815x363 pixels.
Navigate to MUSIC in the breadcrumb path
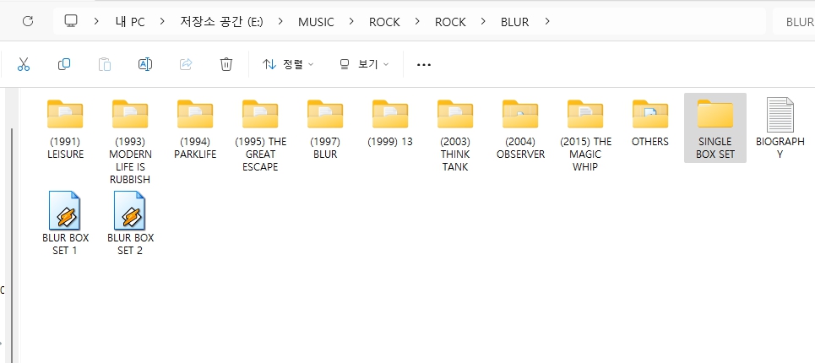[x=316, y=22]
